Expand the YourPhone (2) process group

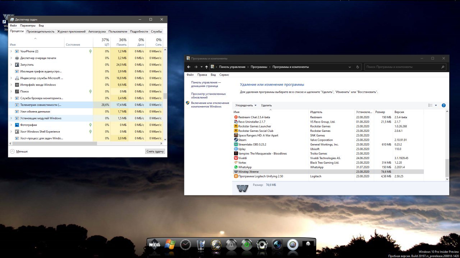pos(11,51)
